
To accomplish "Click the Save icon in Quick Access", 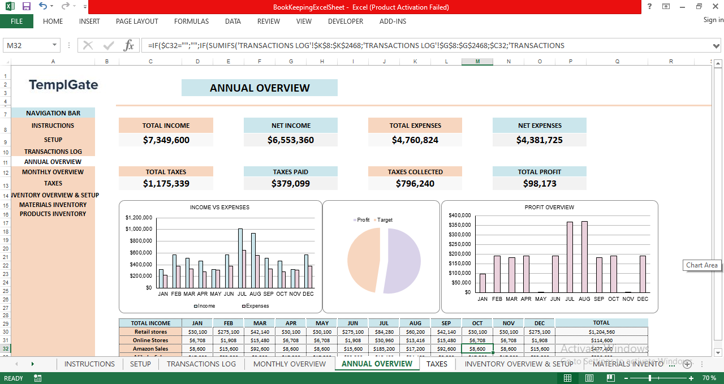I will [x=26, y=7].
